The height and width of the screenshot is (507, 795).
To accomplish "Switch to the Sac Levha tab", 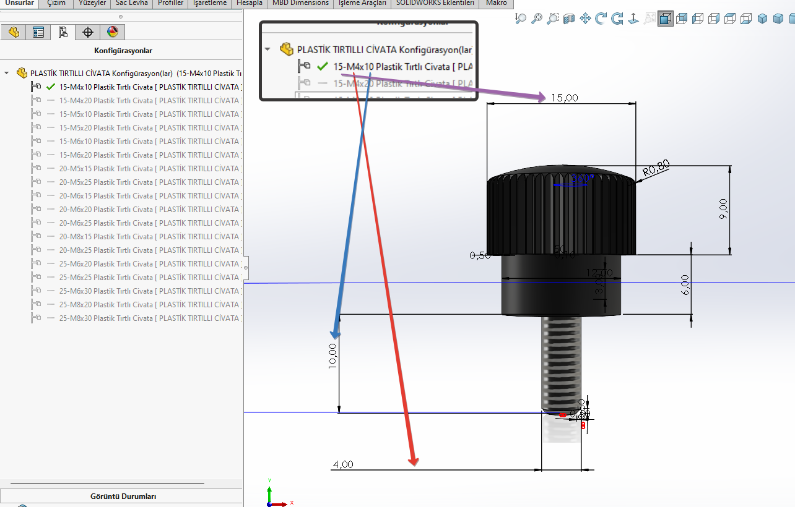I will pyautogui.click(x=131, y=3).
